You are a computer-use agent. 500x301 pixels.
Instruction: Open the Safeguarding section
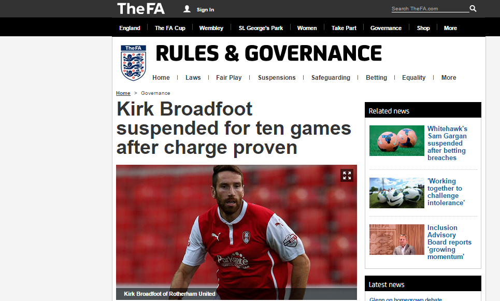(331, 78)
